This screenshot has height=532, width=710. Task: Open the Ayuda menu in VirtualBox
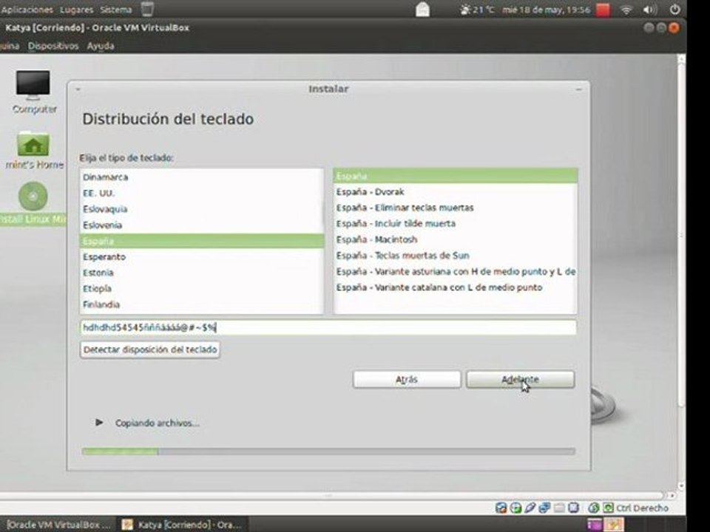[x=101, y=46]
